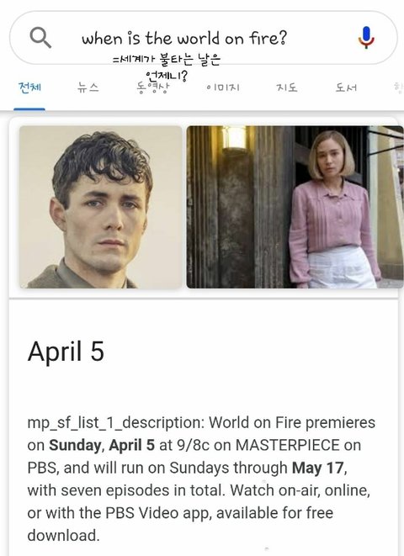Focus the search field with the world on fire query
This screenshot has width=404, height=556.
tap(203, 38)
